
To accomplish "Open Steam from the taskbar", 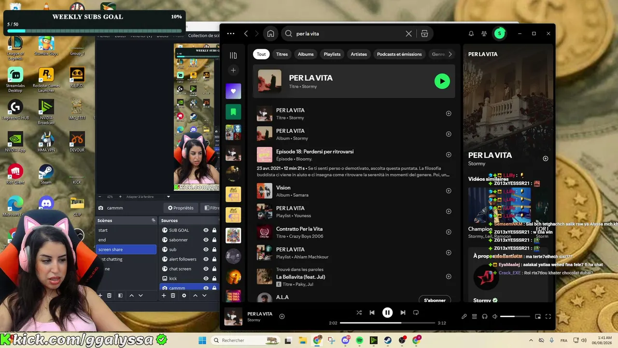I will click(388, 340).
